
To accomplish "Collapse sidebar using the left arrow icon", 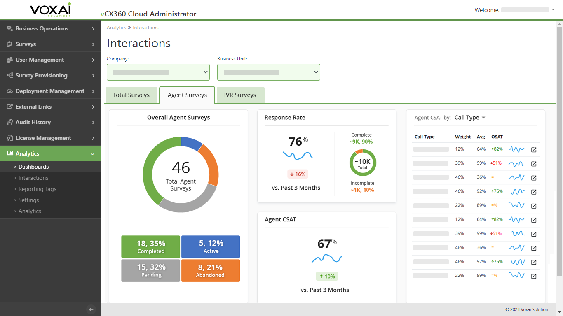I will [91, 309].
